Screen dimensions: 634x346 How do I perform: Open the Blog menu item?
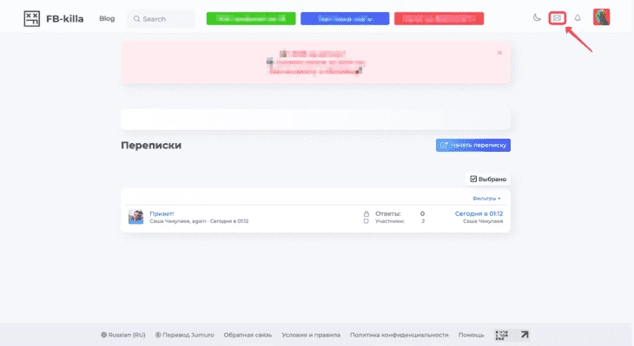click(x=107, y=18)
